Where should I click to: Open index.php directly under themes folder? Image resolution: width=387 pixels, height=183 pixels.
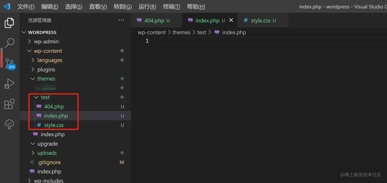[x=75, y=134]
